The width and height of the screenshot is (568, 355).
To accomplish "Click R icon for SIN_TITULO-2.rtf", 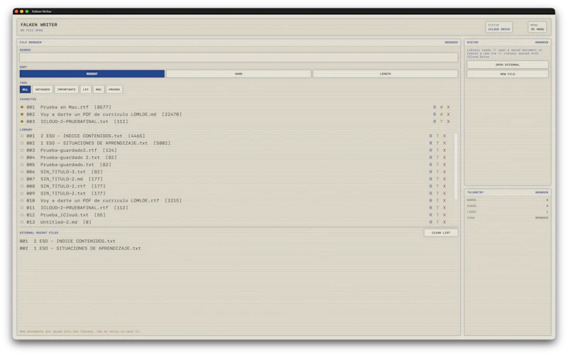I will (431, 186).
